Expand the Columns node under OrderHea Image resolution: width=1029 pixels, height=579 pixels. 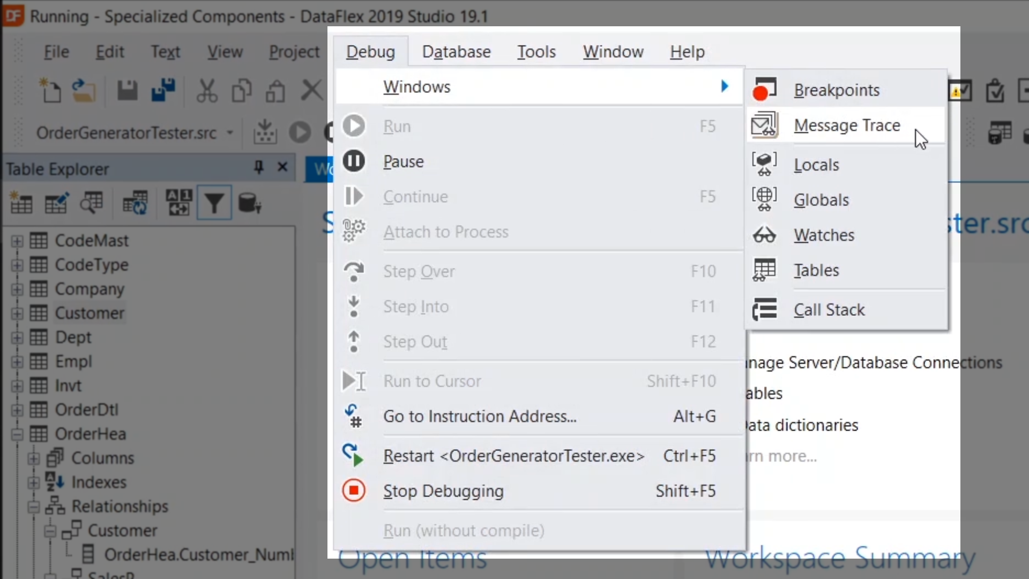point(33,458)
